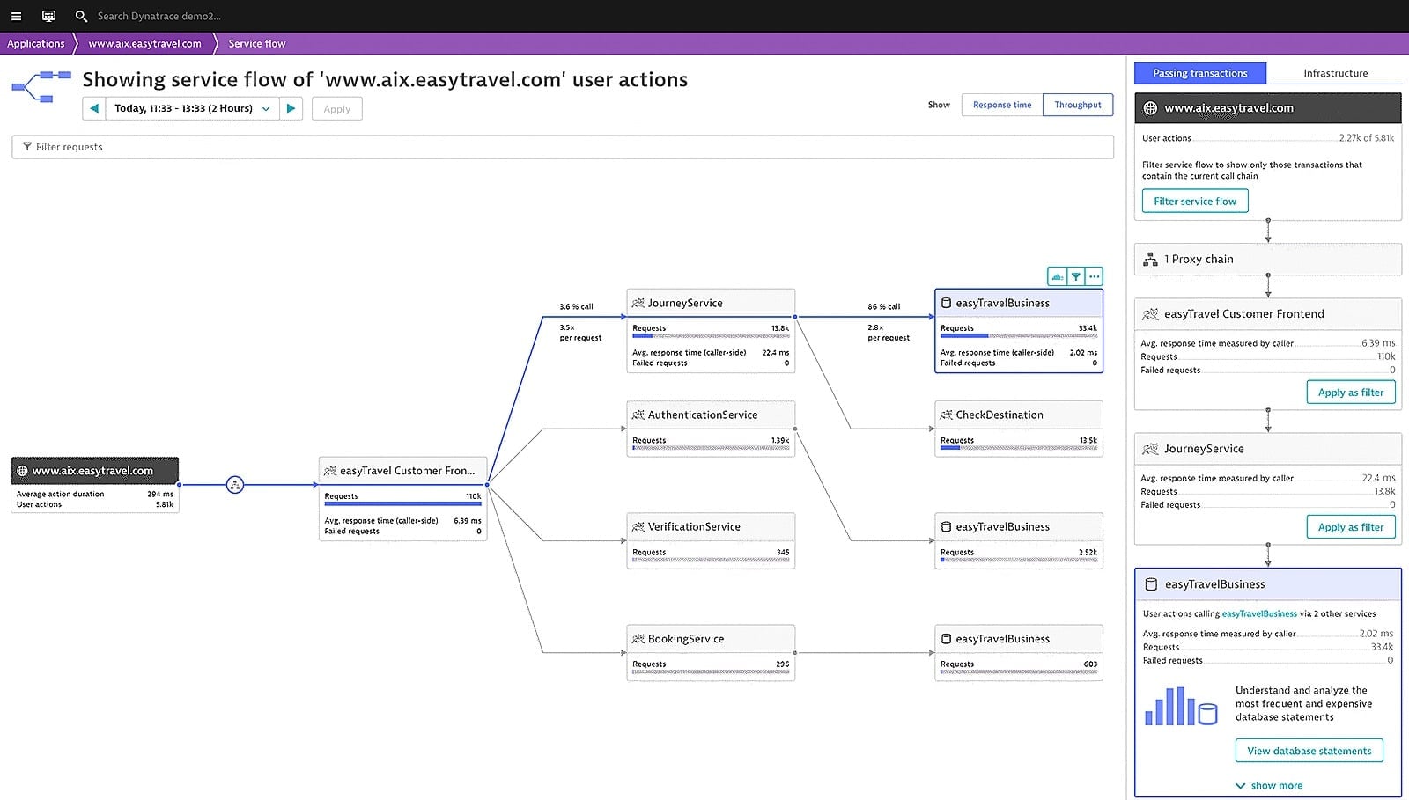
Task: Click Requests bar of JourneyService node
Action: pos(711,336)
